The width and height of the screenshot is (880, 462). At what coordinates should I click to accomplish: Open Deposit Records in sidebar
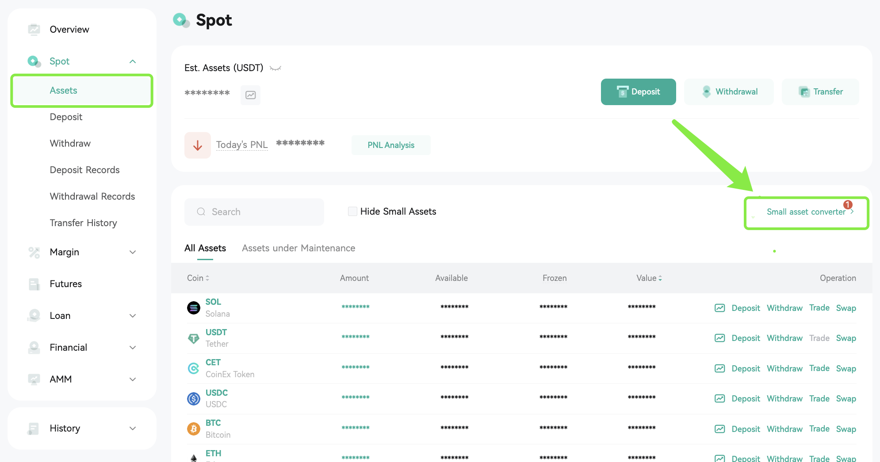tap(85, 170)
